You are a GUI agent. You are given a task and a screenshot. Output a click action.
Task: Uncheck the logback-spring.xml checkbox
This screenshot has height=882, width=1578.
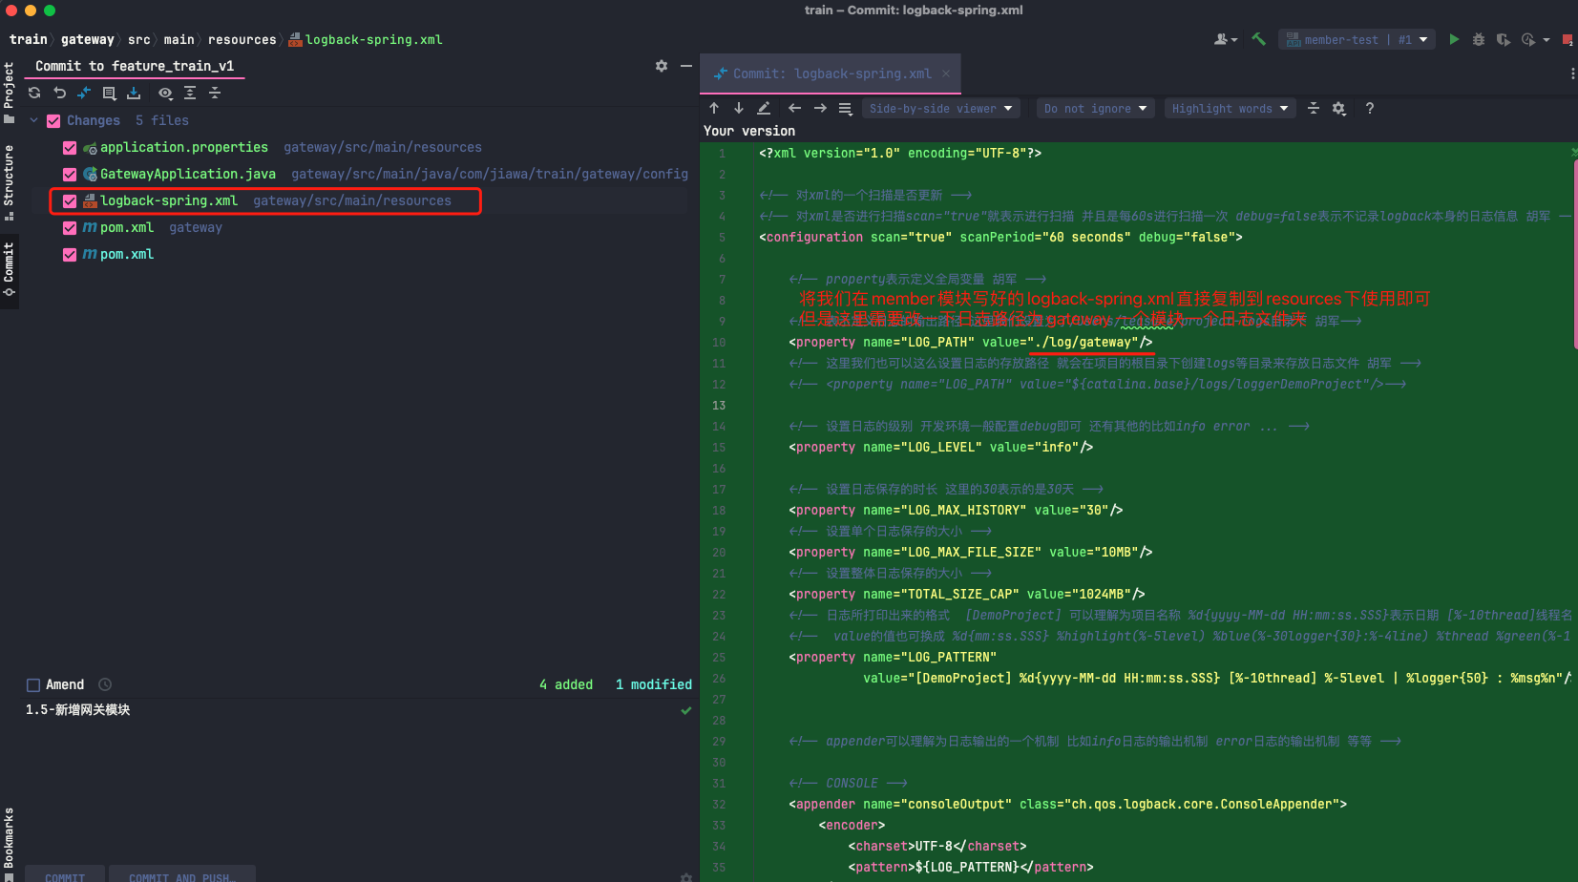[70, 200]
